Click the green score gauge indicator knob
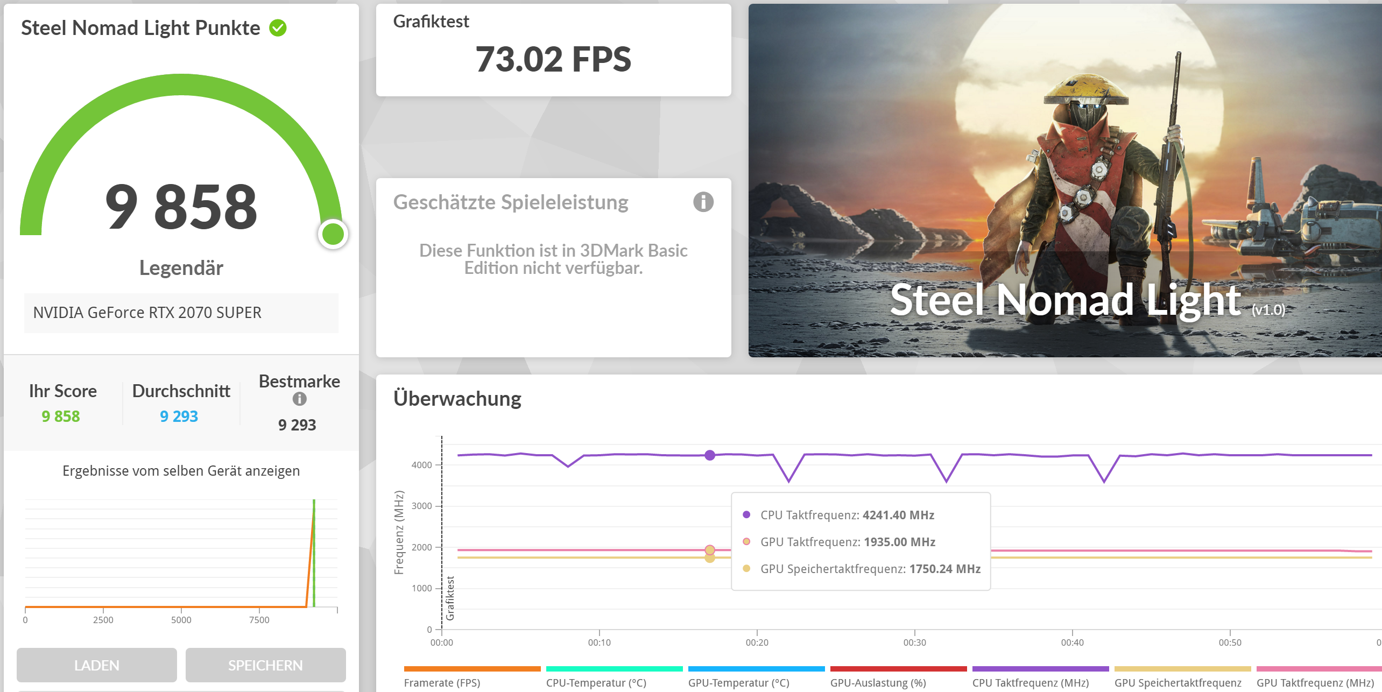 tap(333, 234)
